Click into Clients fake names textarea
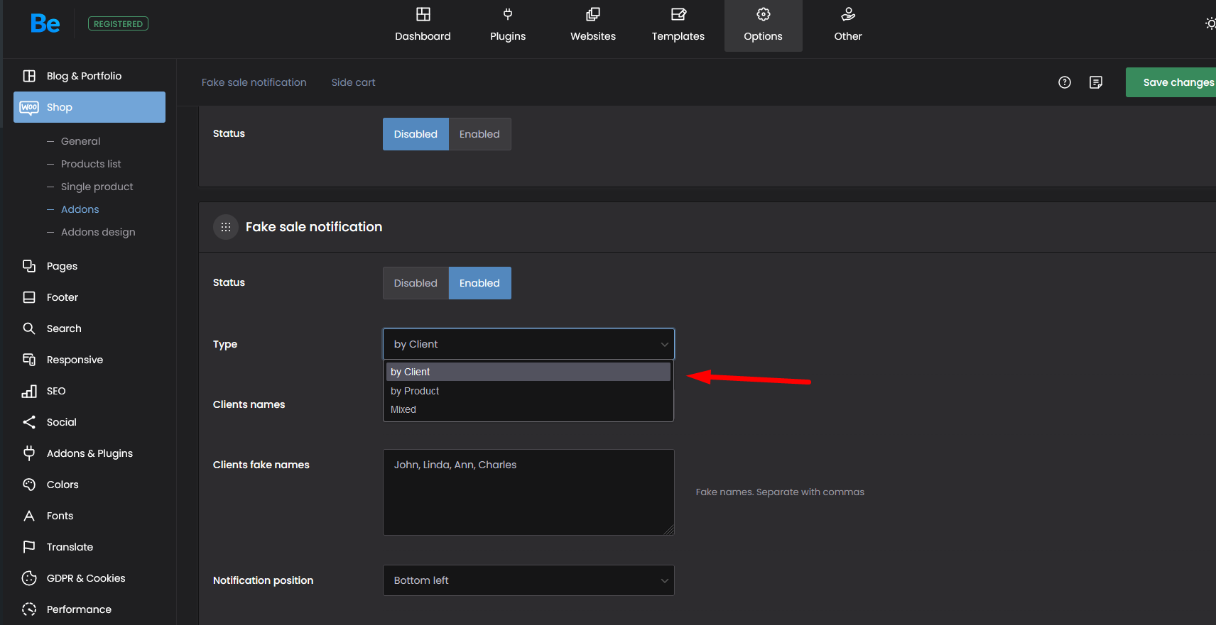Screen dimensions: 1216x625 click(528, 492)
